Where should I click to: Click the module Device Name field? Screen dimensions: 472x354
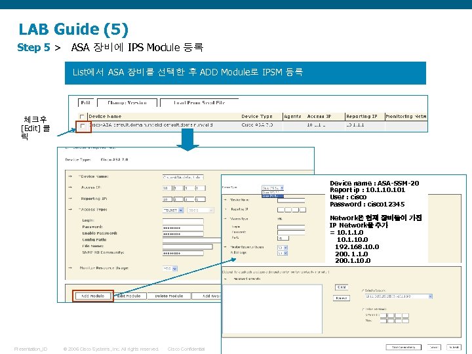coord(291,200)
